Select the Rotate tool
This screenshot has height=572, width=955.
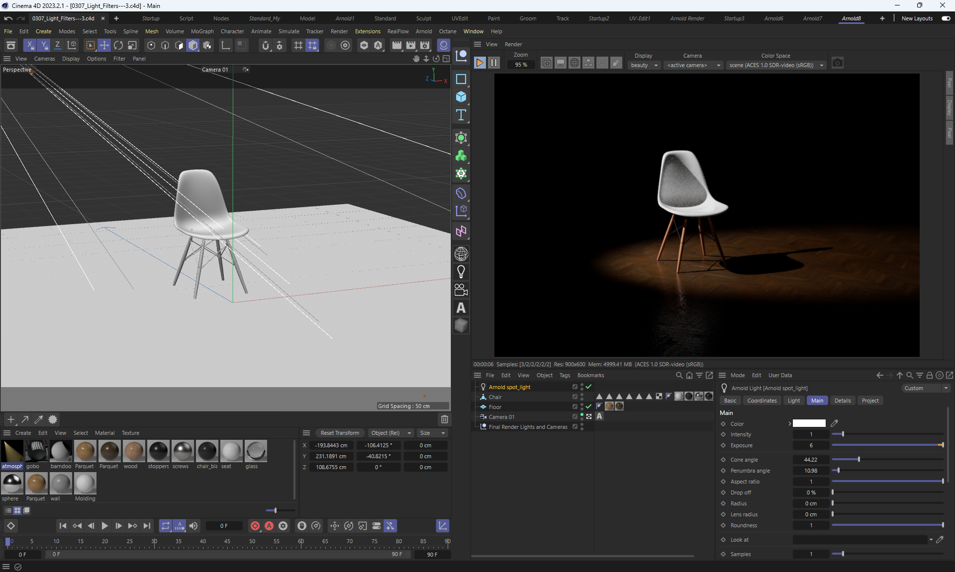click(118, 45)
